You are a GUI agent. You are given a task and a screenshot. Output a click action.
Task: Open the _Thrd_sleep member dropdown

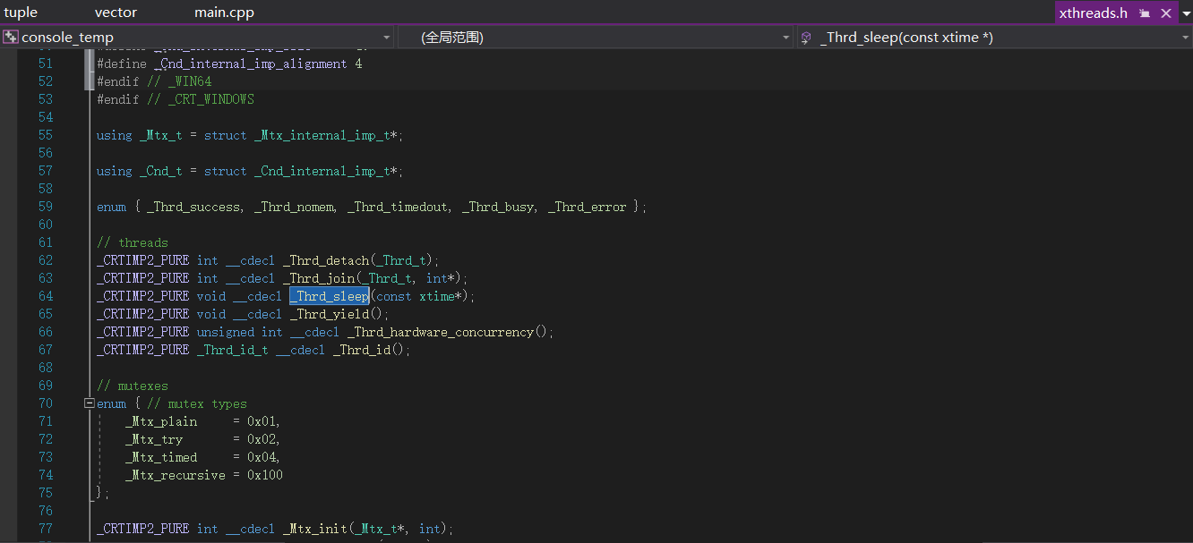(x=1184, y=38)
